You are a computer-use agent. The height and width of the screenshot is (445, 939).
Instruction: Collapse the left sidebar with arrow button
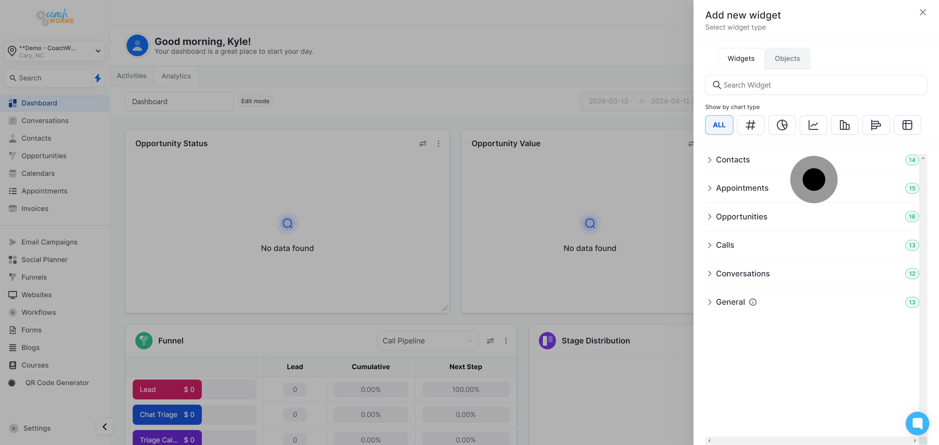tap(105, 426)
